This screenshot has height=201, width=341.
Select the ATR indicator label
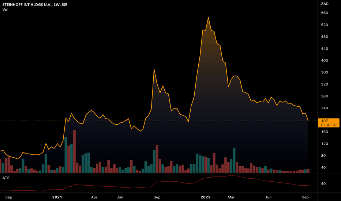tap(6, 178)
